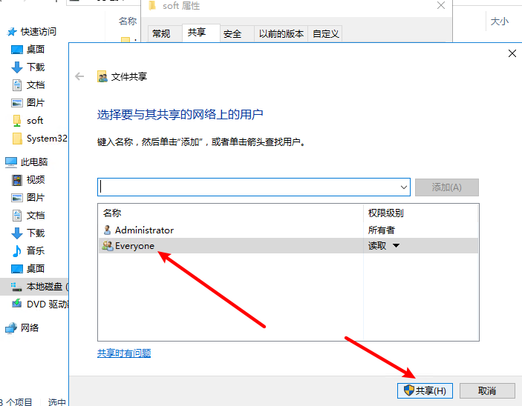The image size is (522, 406).
Task: Expand the user name combo box arrow
Action: click(403, 187)
